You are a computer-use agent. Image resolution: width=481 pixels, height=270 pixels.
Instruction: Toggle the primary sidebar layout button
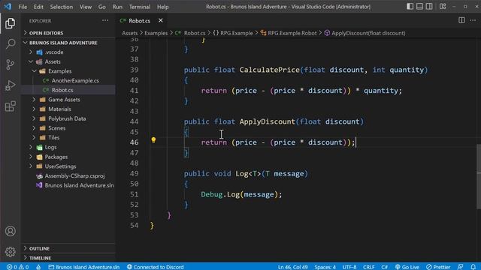410,7
